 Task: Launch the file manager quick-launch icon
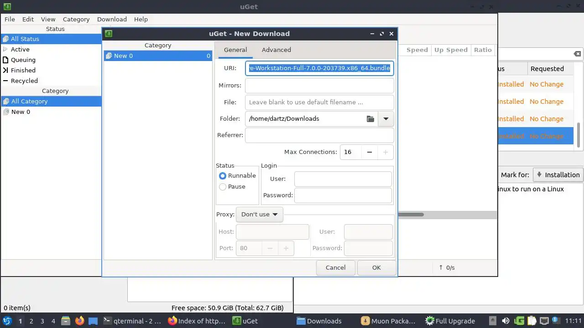pyautogui.click(x=66, y=321)
